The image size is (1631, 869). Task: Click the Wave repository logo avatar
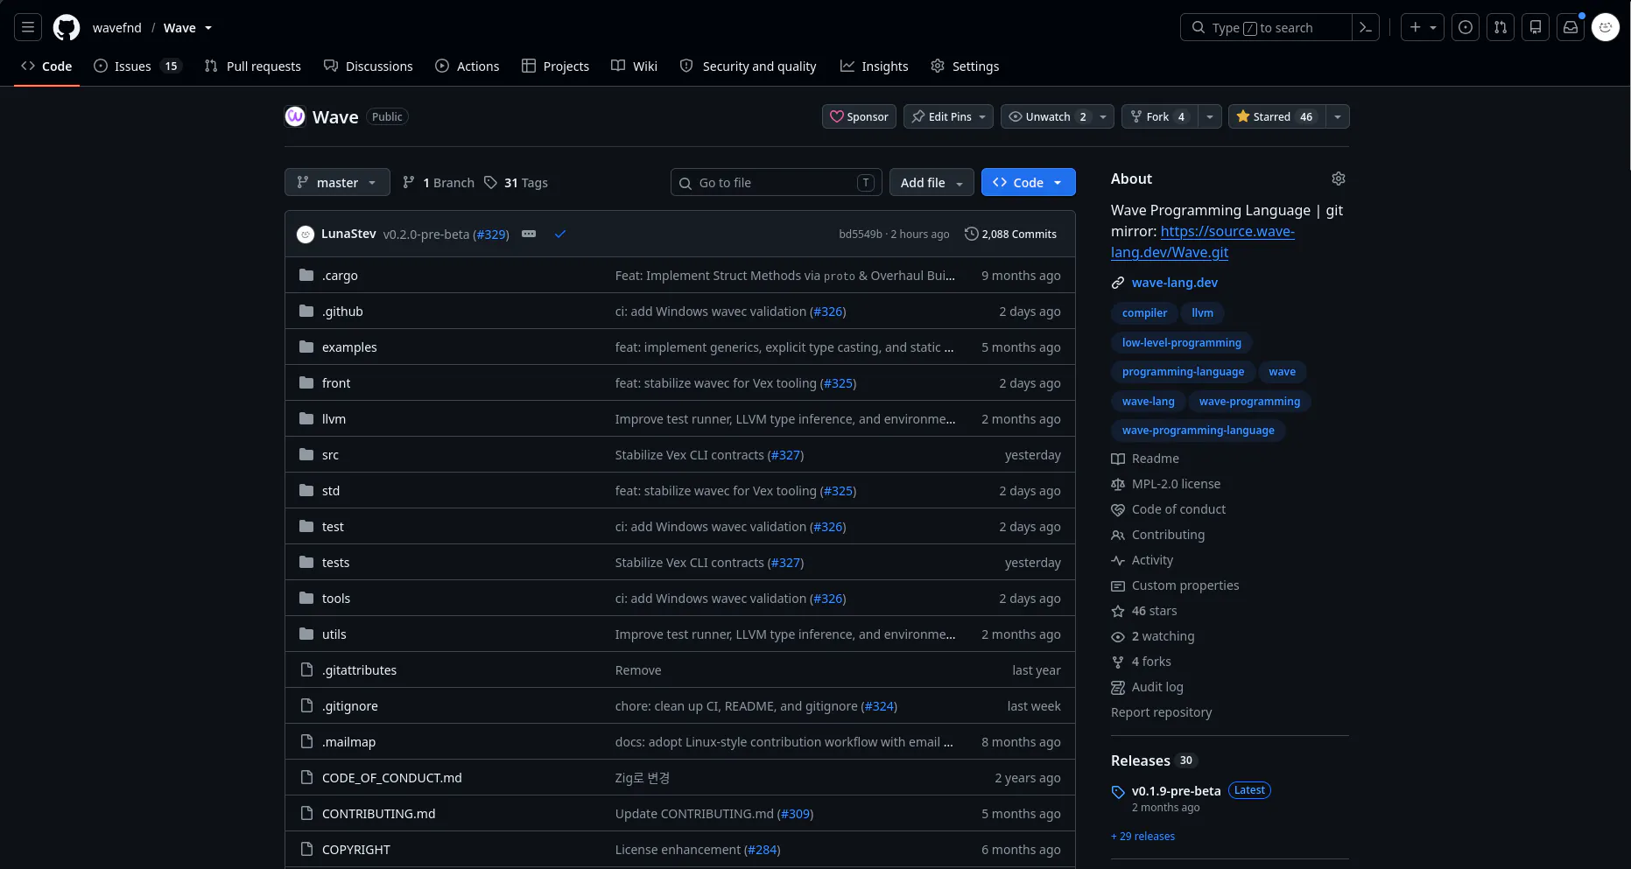[295, 116]
